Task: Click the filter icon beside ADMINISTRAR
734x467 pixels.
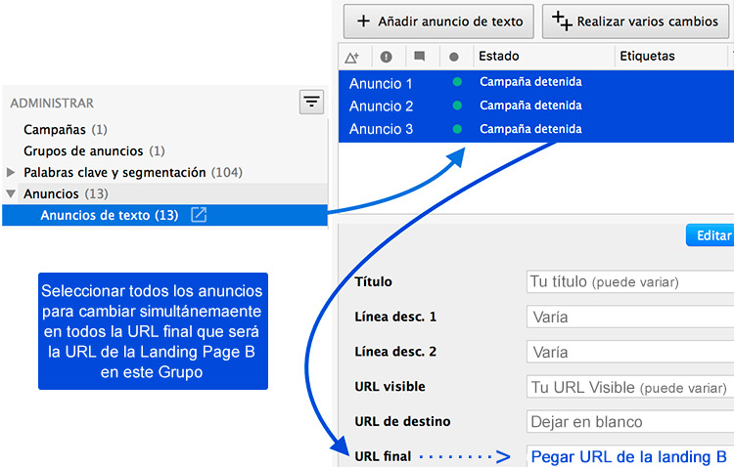Action: 311,102
